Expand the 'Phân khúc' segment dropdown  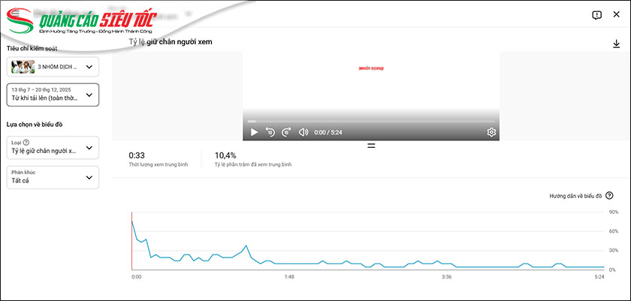[89, 177]
